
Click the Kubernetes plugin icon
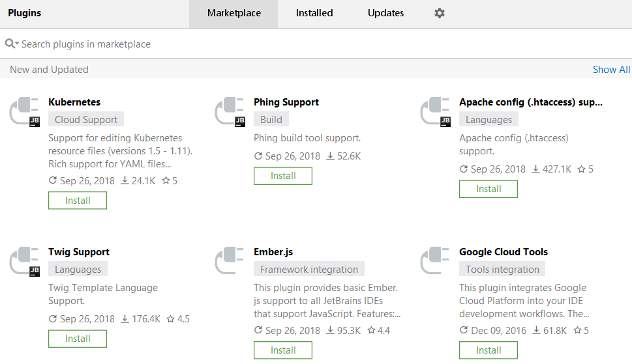[25, 112]
